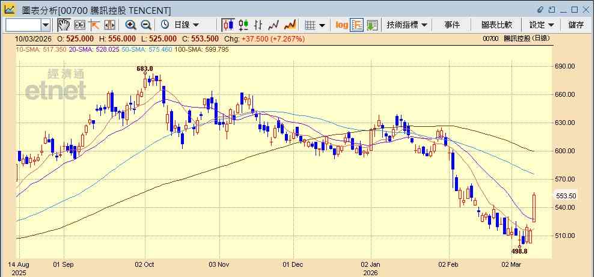This screenshot has height=277, width=595.
Task: Click the grid lines icon
Action: 310,25
